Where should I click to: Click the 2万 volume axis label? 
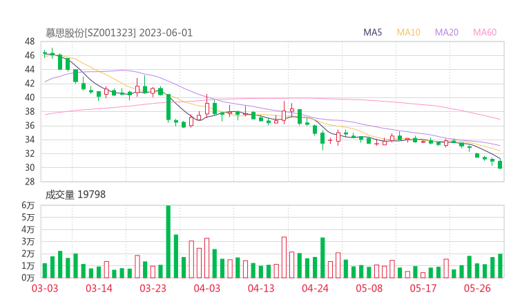28,254
